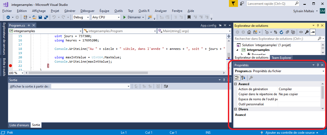
Task: Click the feedback flag icon in title bar
Action: (233, 3)
